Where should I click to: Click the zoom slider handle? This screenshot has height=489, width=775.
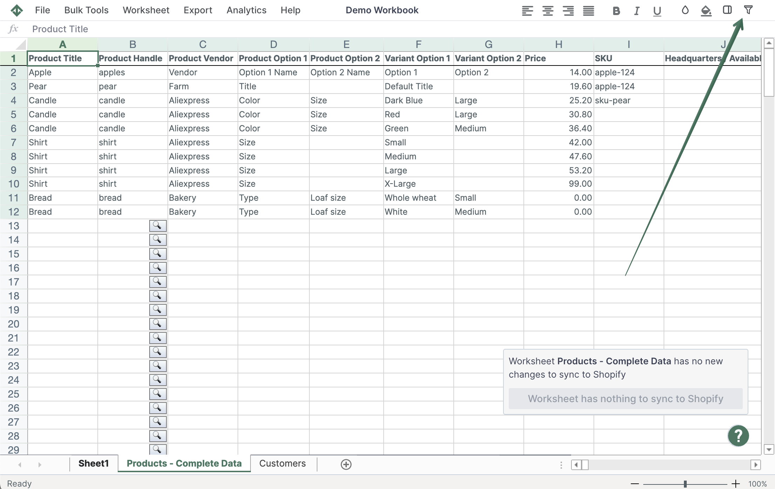pyautogui.click(x=685, y=484)
